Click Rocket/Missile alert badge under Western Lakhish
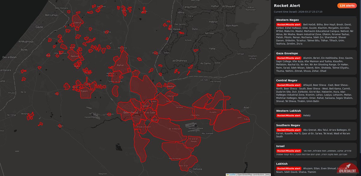The height and width of the screenshot is (176, 361). (x=289, y=115)
